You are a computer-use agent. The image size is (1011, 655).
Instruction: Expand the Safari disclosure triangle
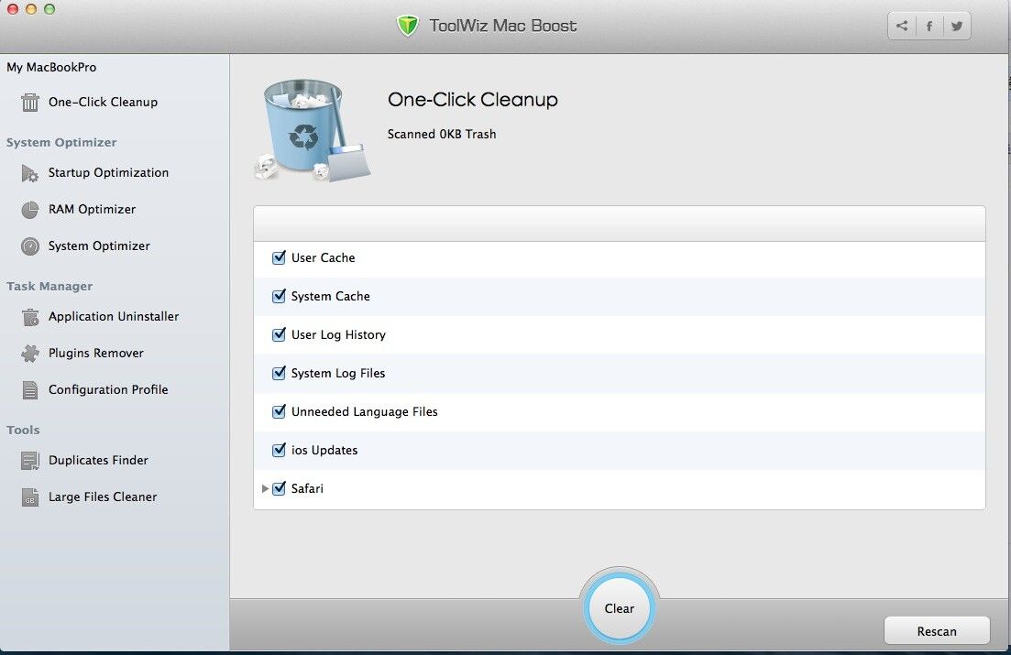point(264,488)
